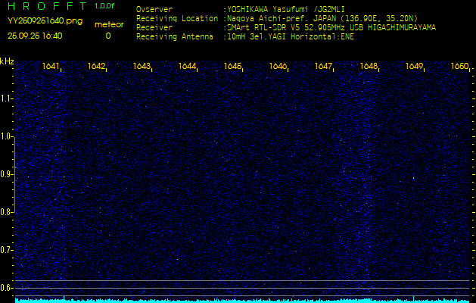Screen dimensions: 476x303
Task: Click the RTL-SDR V5 52.905MHz receiver value
Action: point(331,28)
